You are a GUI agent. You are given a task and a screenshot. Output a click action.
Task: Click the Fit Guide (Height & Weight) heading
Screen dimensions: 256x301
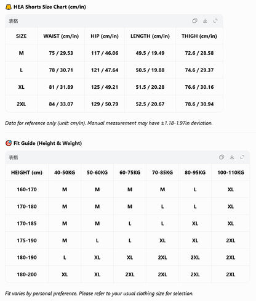[x=47, y=143]
